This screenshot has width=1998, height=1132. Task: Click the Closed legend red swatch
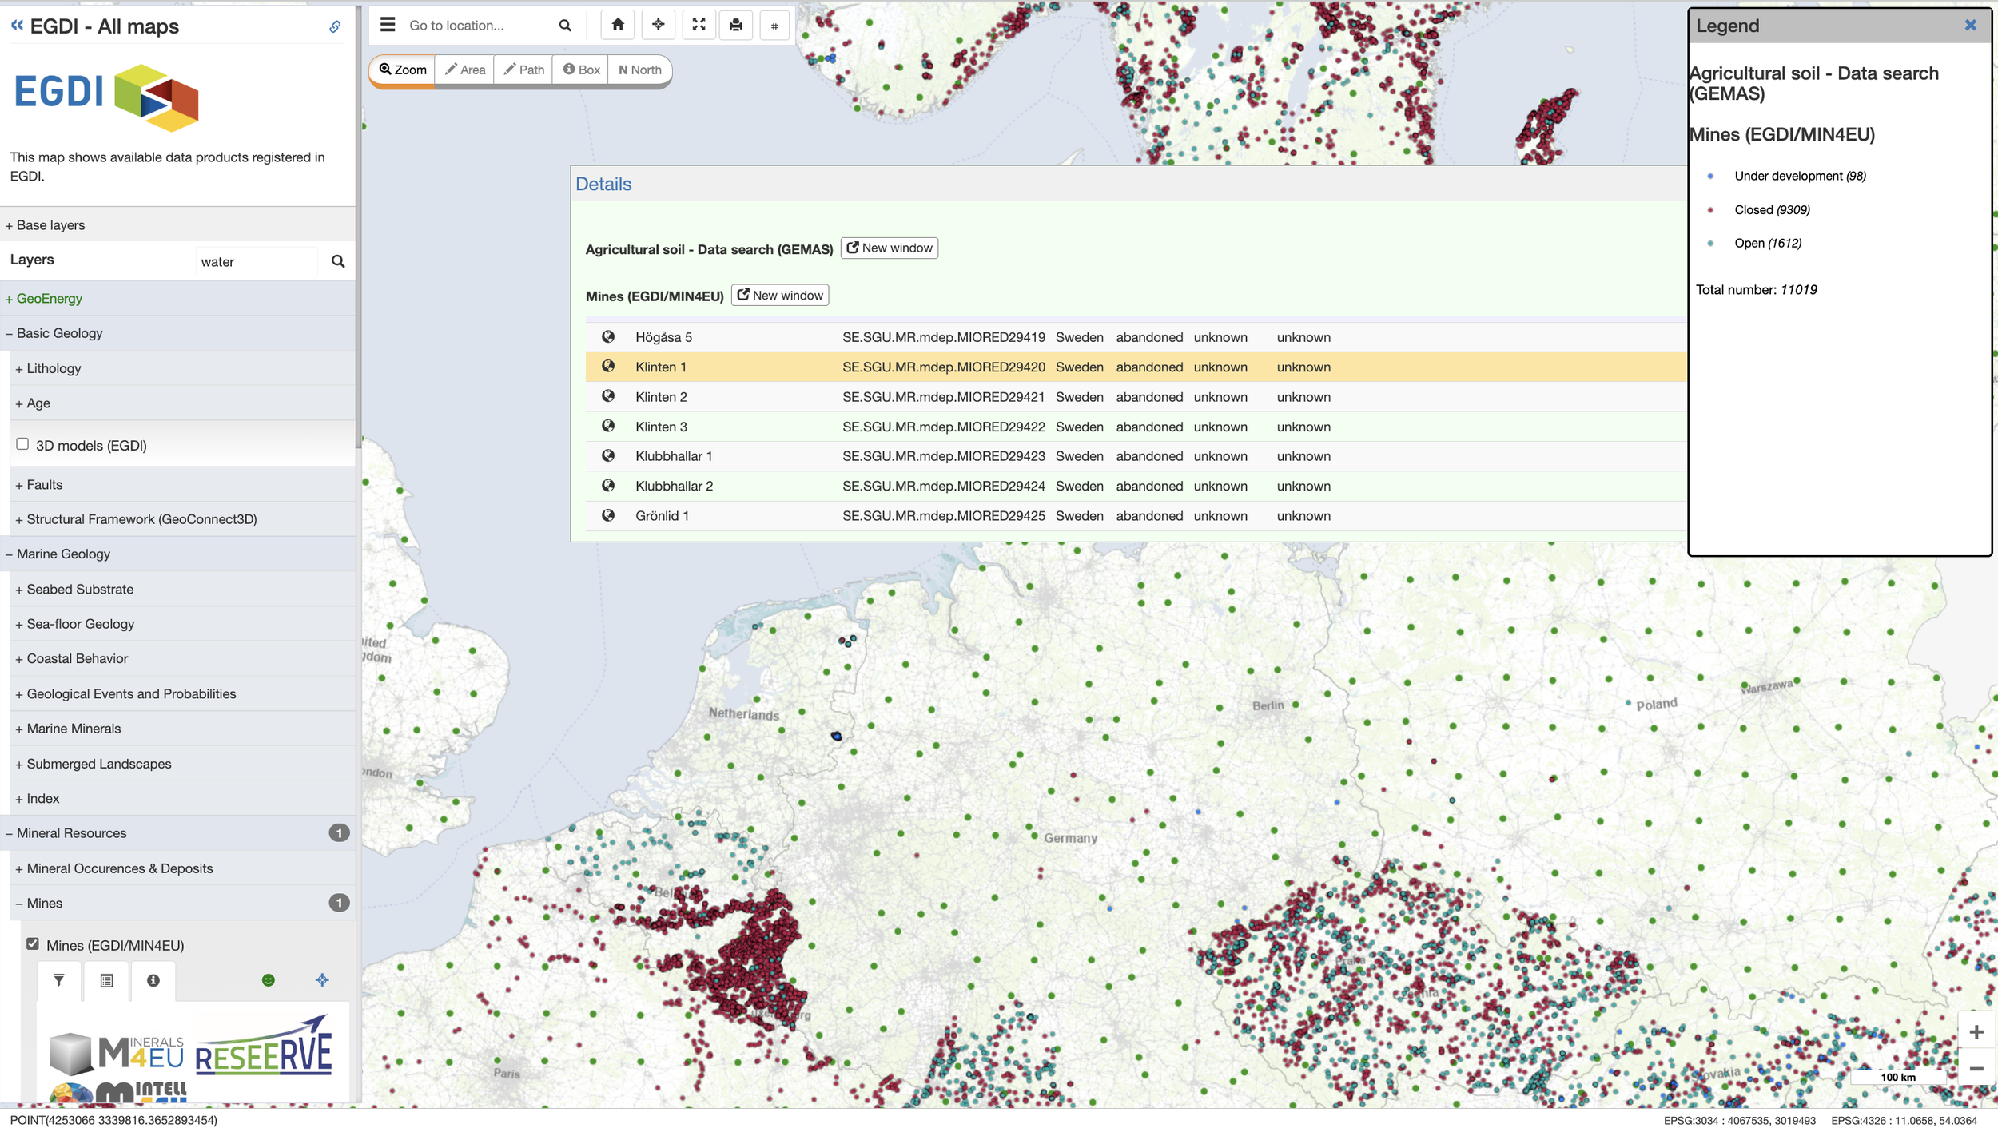click(1710, 210)
